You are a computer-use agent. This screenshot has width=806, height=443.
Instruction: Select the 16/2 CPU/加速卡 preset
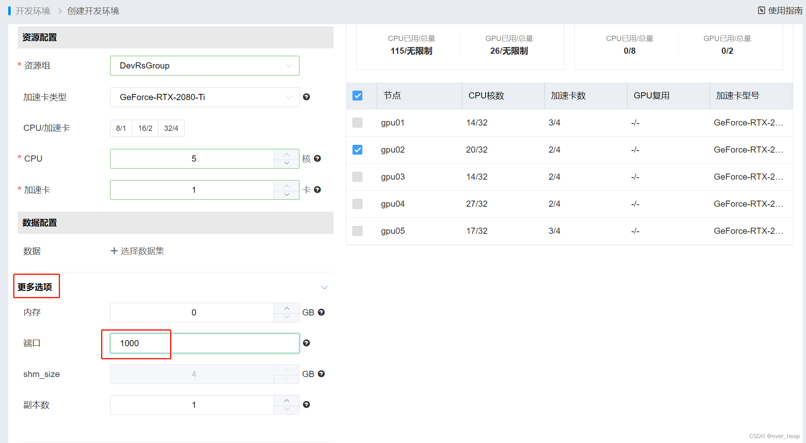click(x=145, y=129)
